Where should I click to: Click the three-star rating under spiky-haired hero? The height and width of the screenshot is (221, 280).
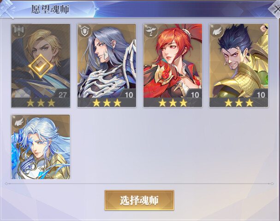[x=239, y=103]
